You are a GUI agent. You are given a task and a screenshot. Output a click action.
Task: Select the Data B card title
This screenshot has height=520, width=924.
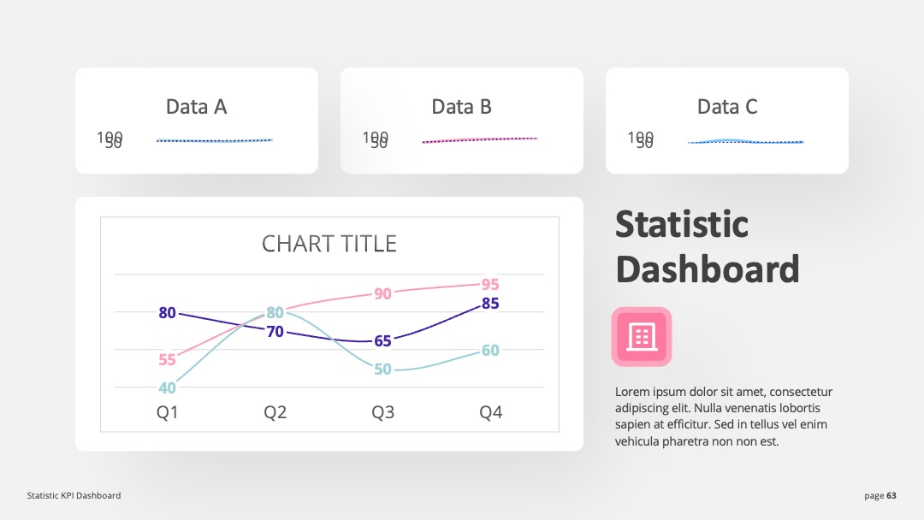(x=461, y=107)
